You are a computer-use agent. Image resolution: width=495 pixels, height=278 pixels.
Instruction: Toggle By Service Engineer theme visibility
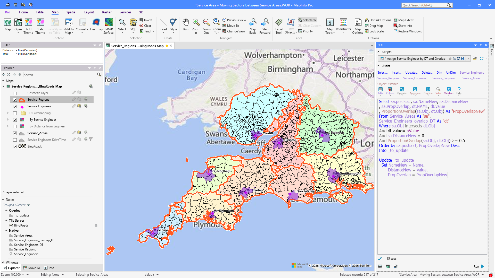click(x=15, y=120)
